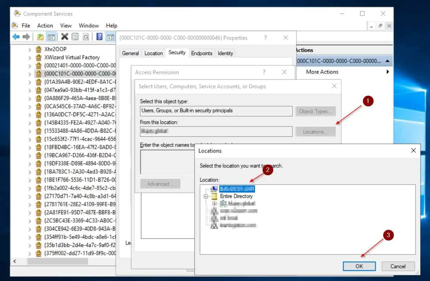Click the help question mark on Access Permission
430x281 pixels.
coord(264,72)
